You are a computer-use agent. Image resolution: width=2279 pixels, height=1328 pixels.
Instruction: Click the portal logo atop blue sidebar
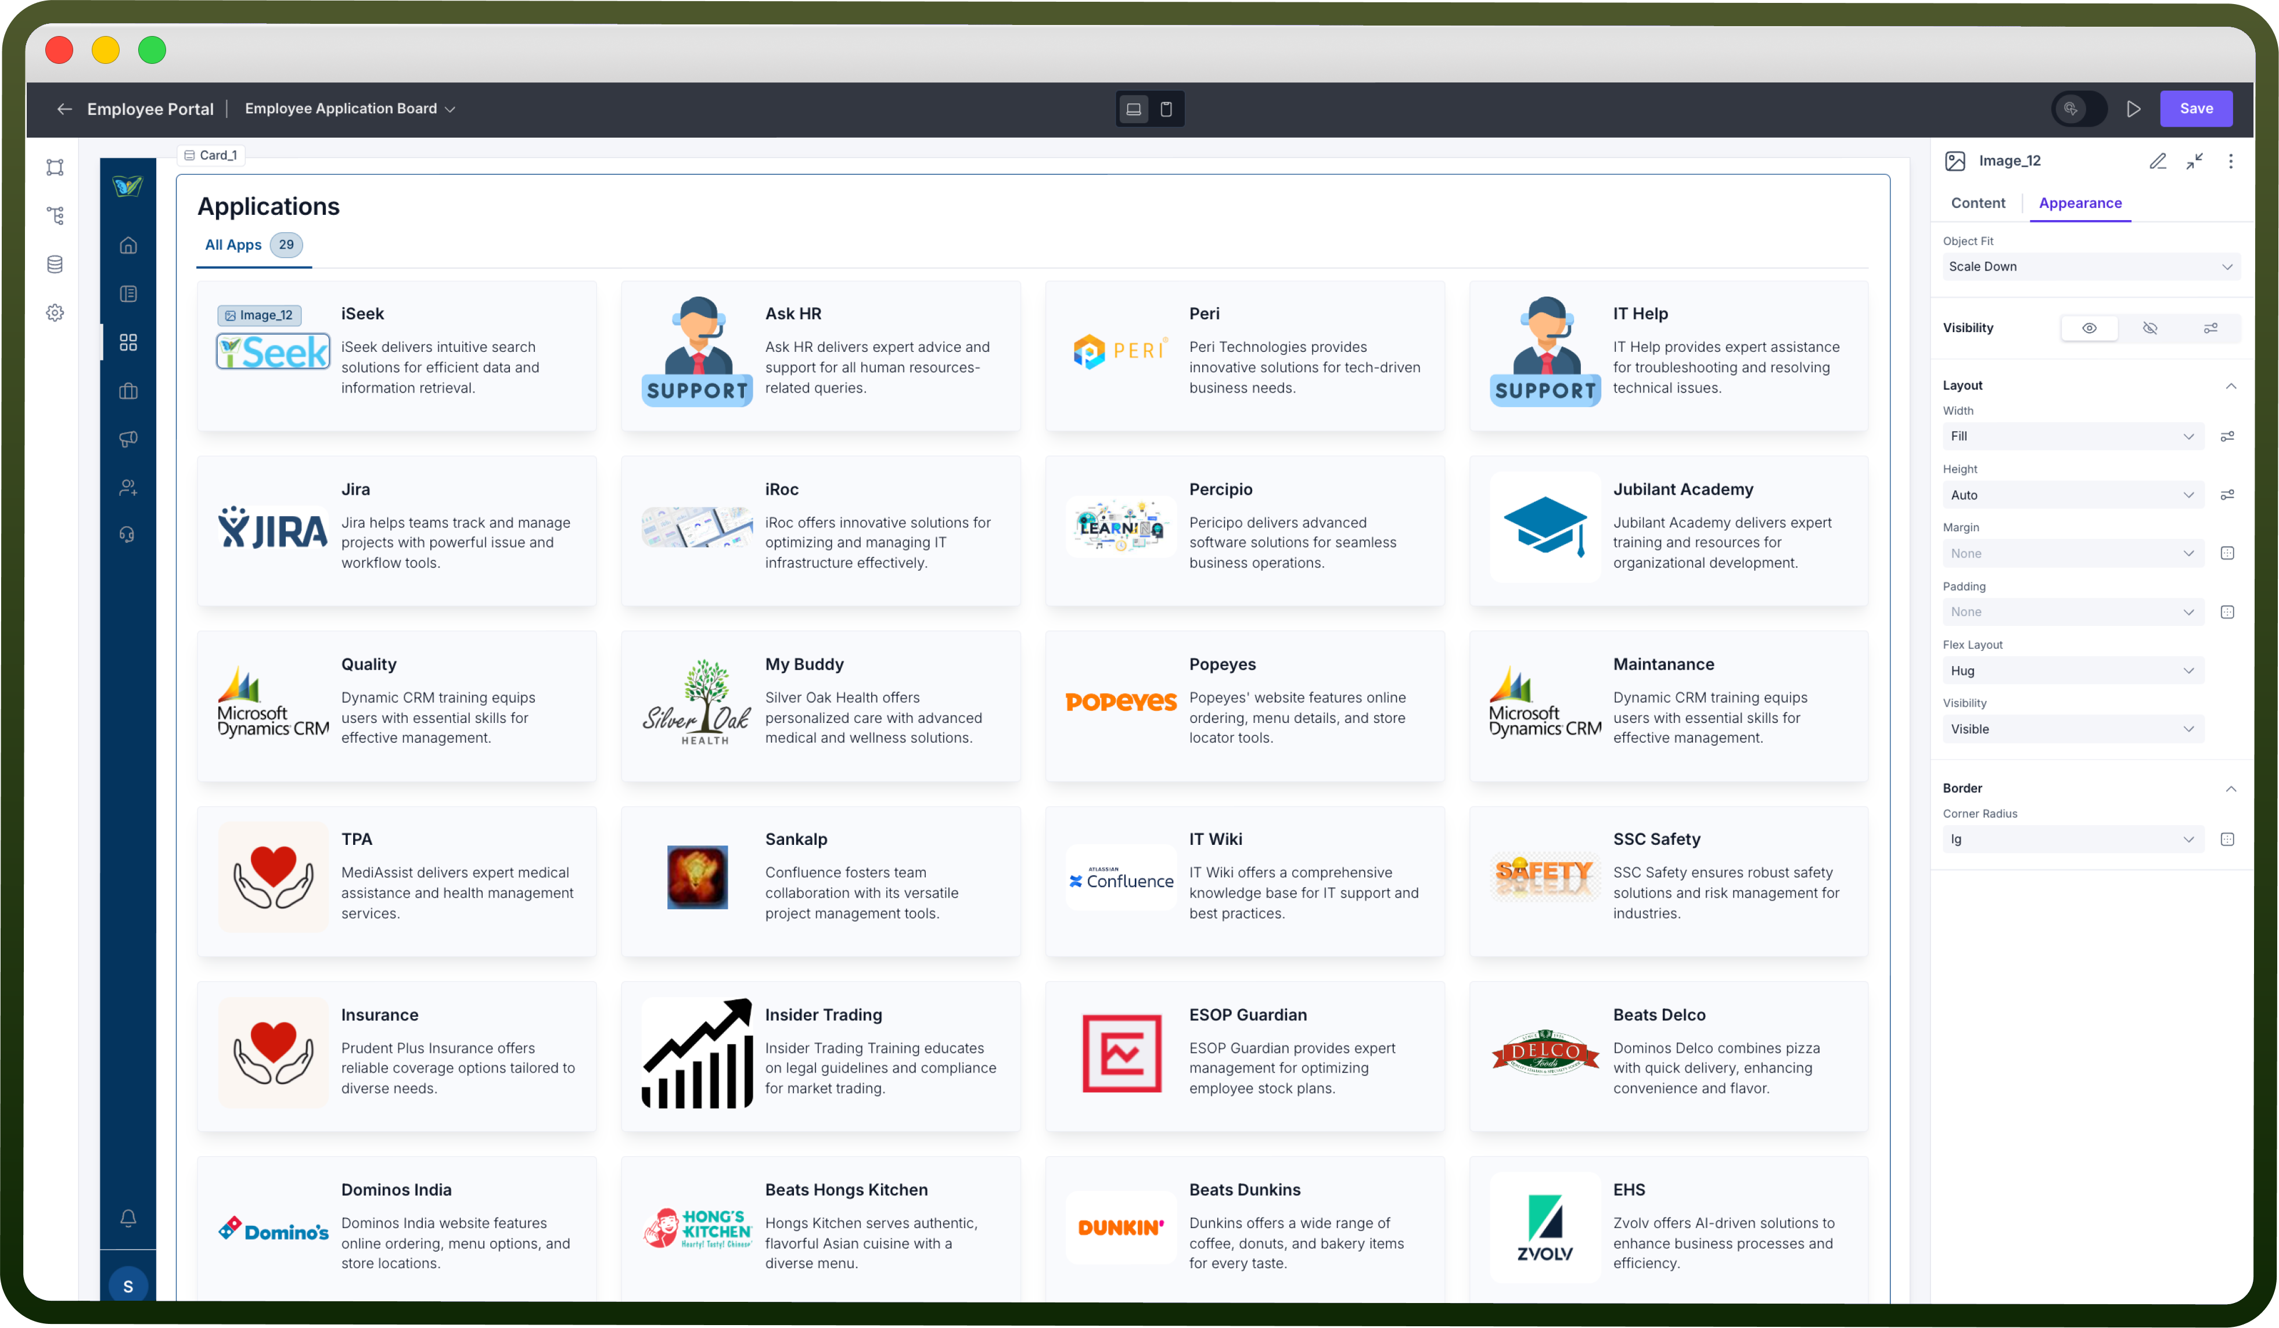point(128,186)
